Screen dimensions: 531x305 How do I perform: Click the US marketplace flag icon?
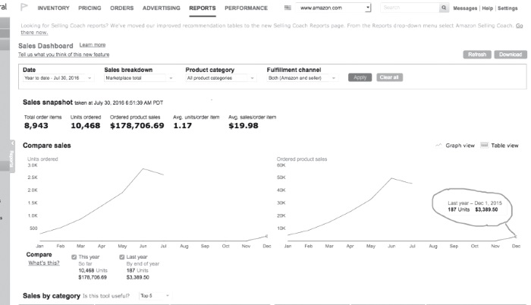pyautogui.click(x=288, y=8)
